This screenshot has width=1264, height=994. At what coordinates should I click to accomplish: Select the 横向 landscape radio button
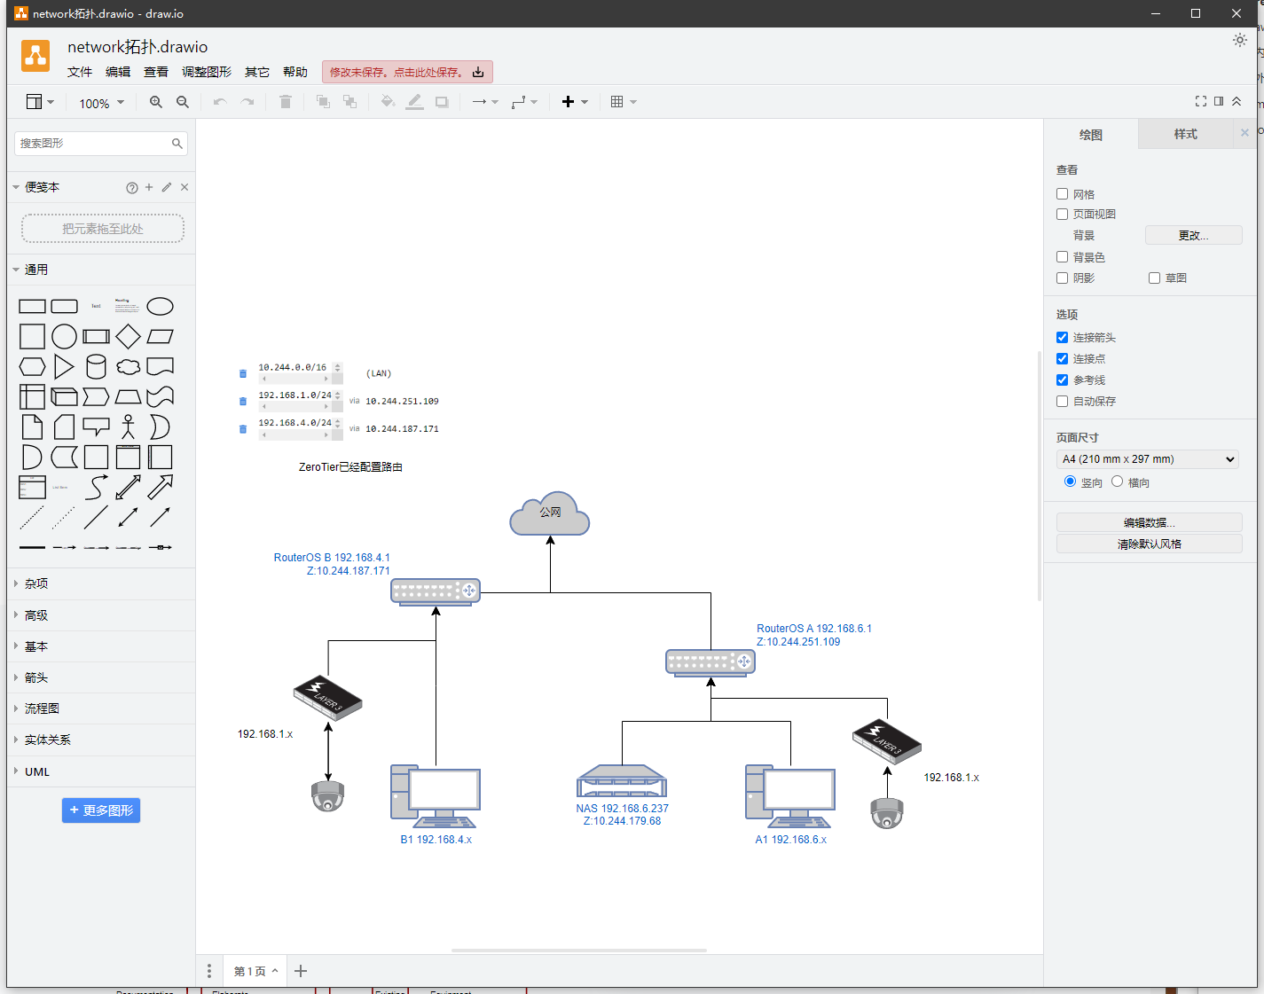(x=1117, y=481)
